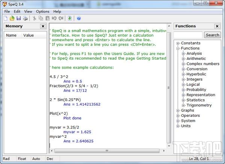Click the Copy toolbar icon

tap(41, 18)
